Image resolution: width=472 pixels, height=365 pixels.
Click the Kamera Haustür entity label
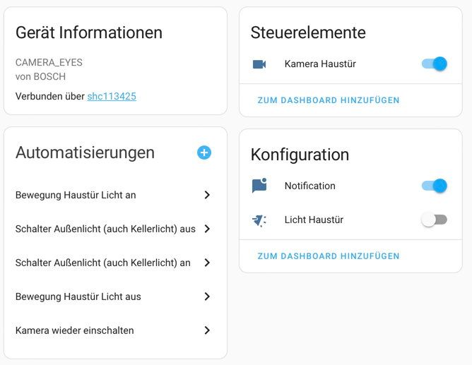(320, 64)
